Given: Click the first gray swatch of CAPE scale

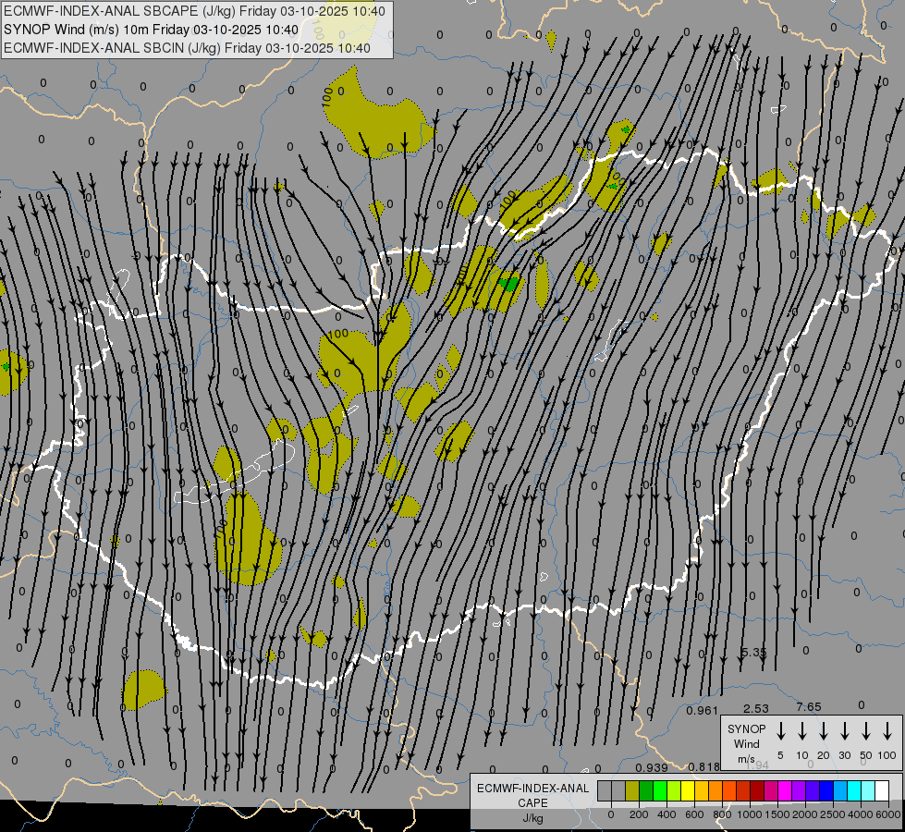Looking at the screenshot, I should pyautogui.click(x=605, y=790).
